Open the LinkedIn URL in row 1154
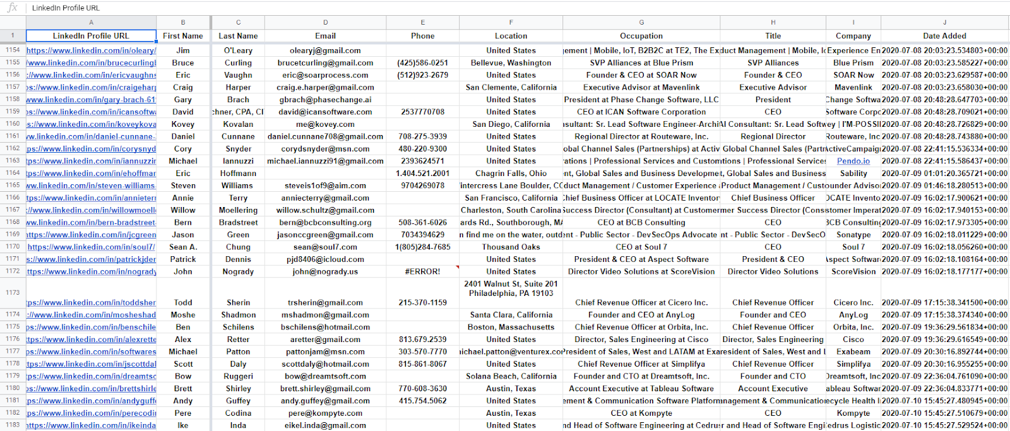This screenshot has height=431, width=1010. point(91,50)
